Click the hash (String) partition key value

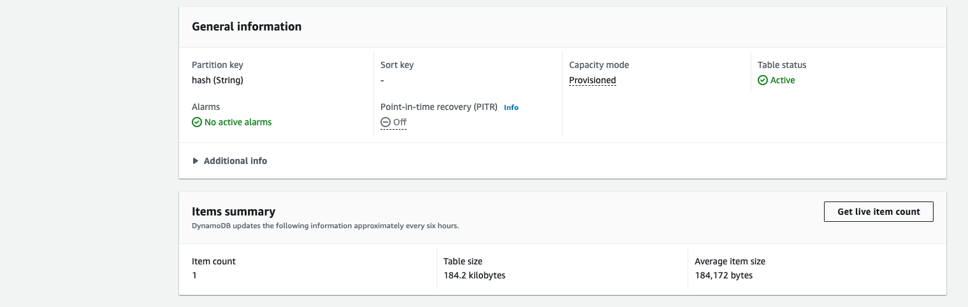(217, 81)
